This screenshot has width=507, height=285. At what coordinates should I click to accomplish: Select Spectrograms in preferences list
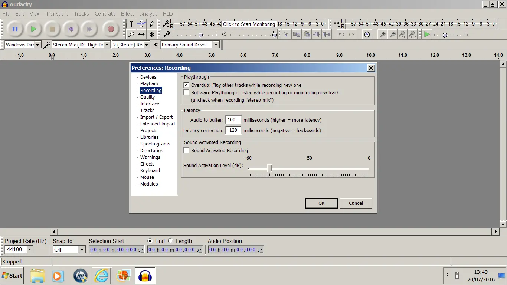click(155, 144)
